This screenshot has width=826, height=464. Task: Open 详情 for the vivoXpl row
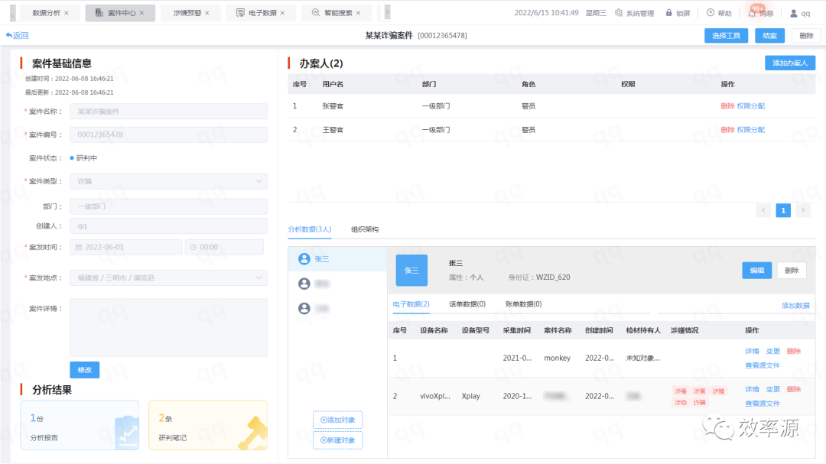click(x=752, y=389)
